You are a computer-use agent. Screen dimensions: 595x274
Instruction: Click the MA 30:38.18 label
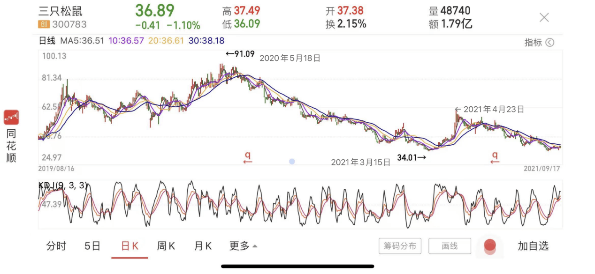(x=206, y=41)
